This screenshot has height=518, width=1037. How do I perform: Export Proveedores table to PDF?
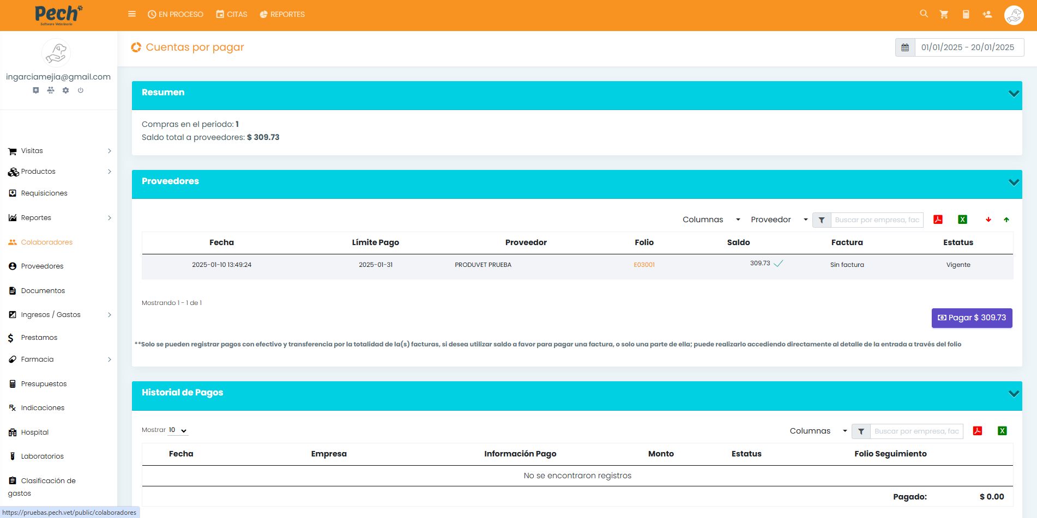coord(938,220)
